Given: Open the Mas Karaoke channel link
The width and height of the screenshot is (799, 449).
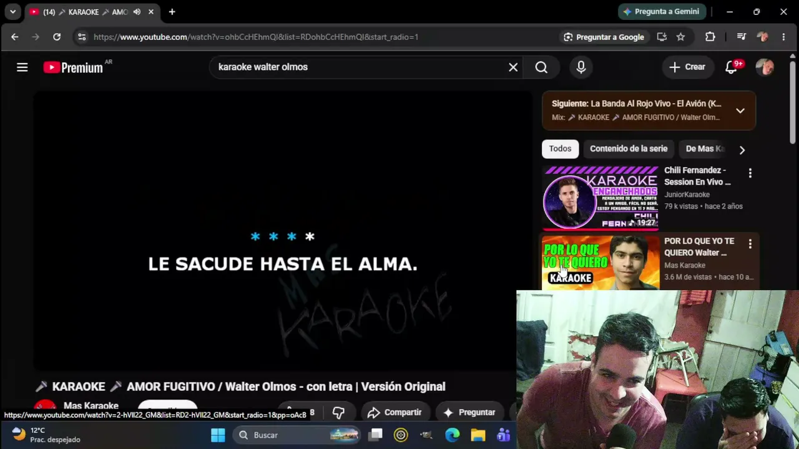Looking at the screenshot, I should point(91,406).
